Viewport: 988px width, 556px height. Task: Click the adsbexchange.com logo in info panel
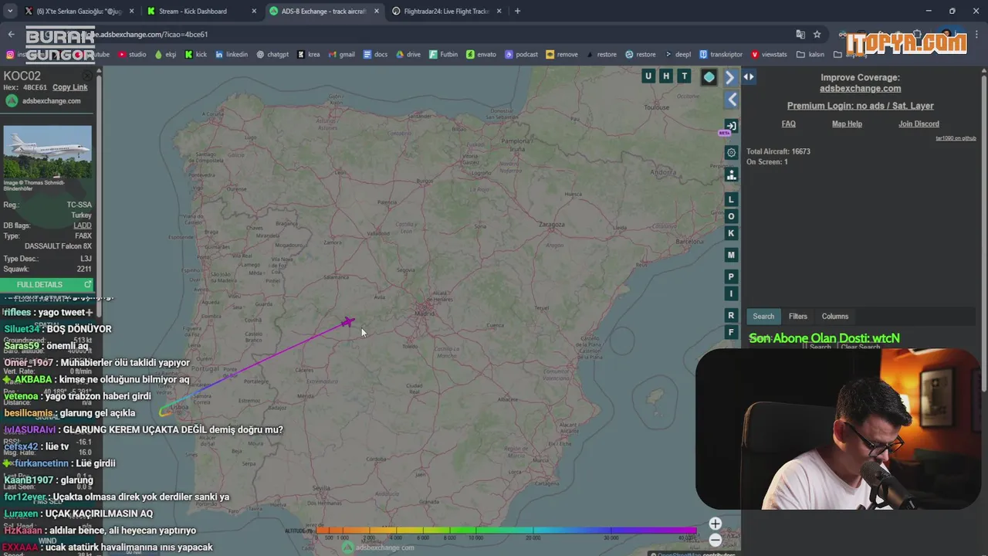[43, 101]
